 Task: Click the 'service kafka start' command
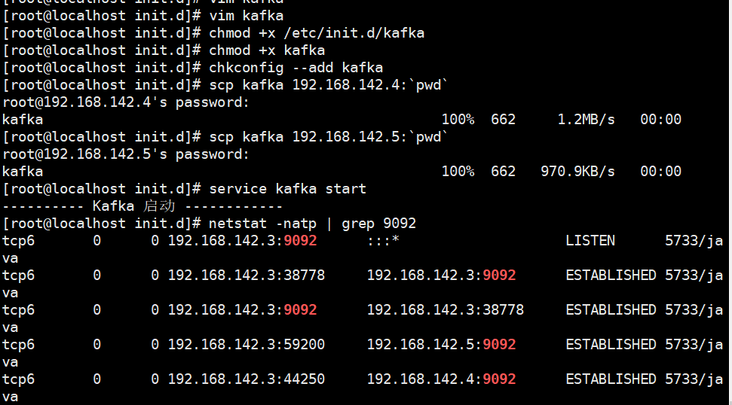287,189
